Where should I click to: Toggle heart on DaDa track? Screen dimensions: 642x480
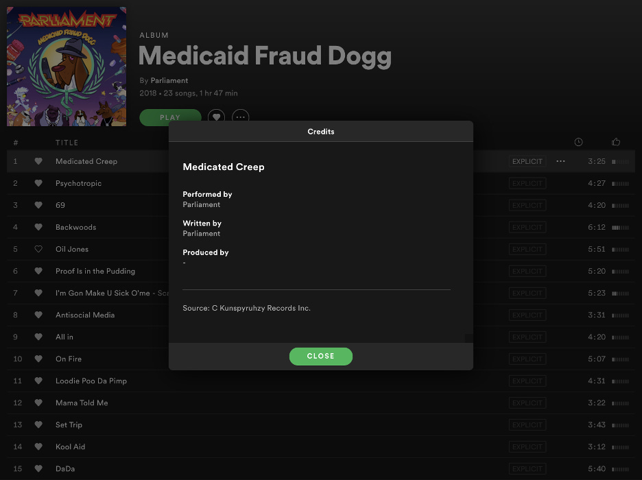38,468
